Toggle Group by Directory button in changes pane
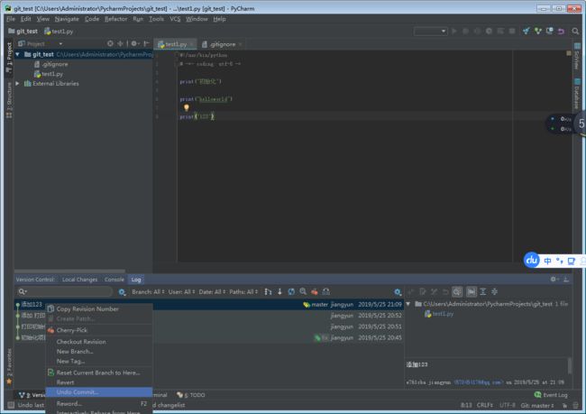586x414 pixels. tap(472, 291)
